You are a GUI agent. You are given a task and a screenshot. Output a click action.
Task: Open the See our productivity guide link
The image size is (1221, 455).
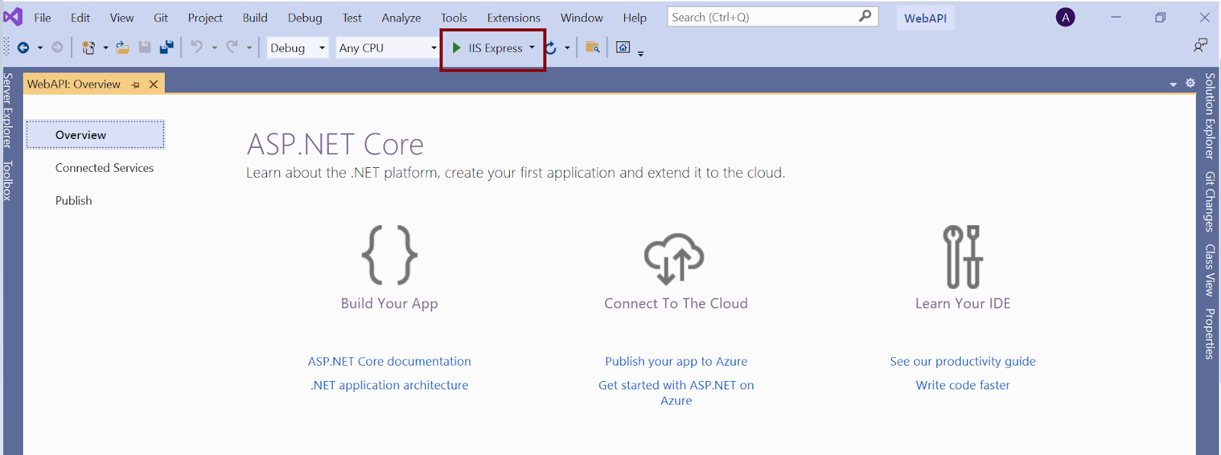pyautogui.click(x=962, y=361)
